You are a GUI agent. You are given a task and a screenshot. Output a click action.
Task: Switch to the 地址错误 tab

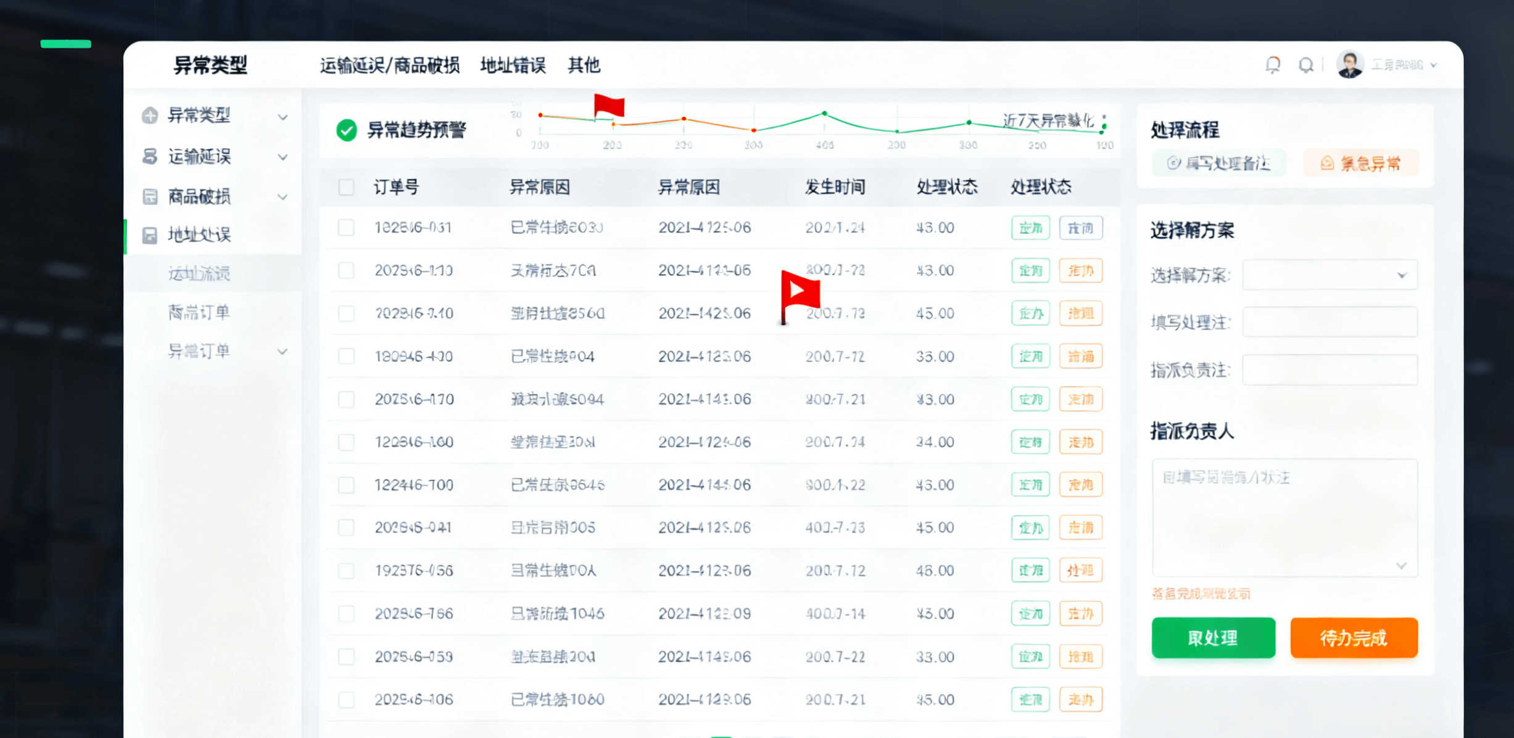click(x=513, y=65)
